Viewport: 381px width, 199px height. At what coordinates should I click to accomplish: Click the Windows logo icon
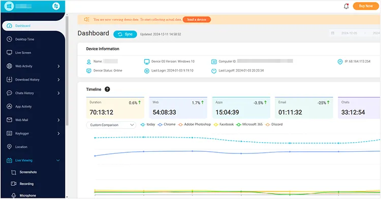click(x=9, y=6)
